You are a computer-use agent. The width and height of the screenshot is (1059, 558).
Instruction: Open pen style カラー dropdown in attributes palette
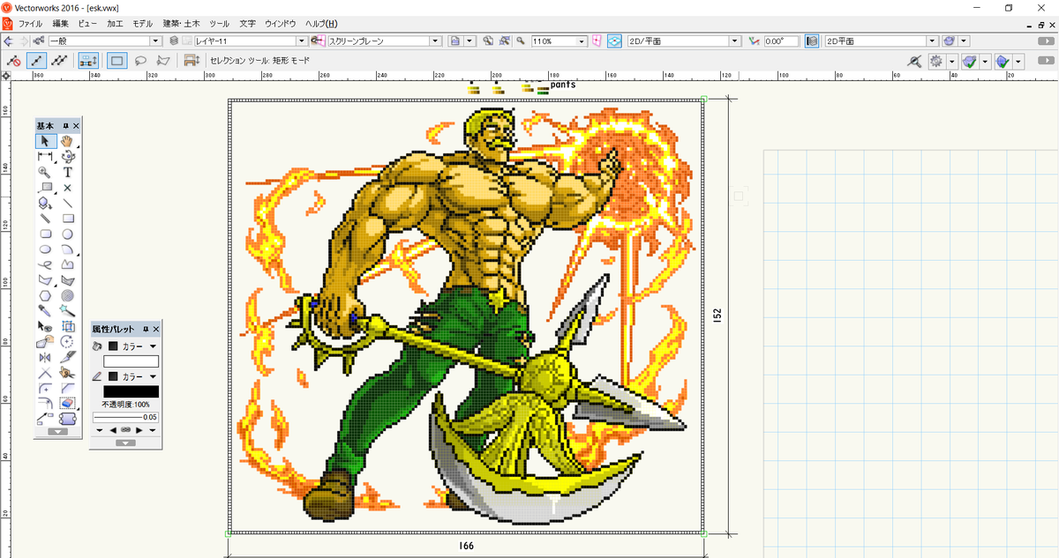click(132, 376)
